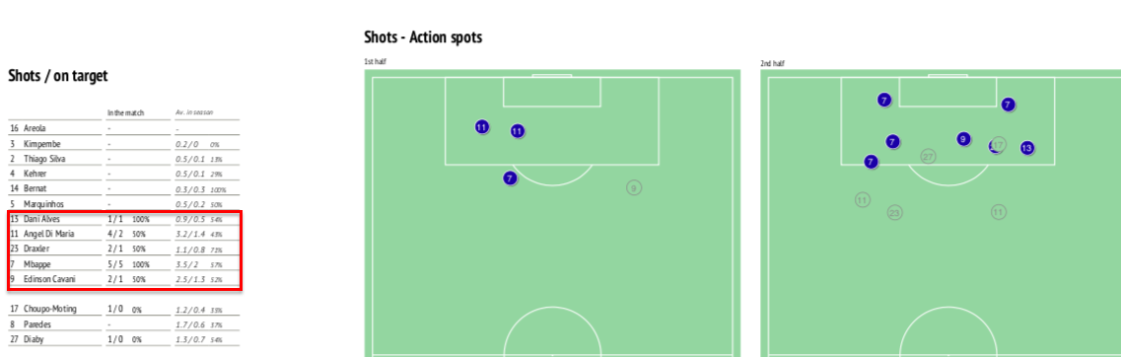The image size is (1121, 357).
Task: Select the '2nd half' pitch label
Action: [772, 64]
